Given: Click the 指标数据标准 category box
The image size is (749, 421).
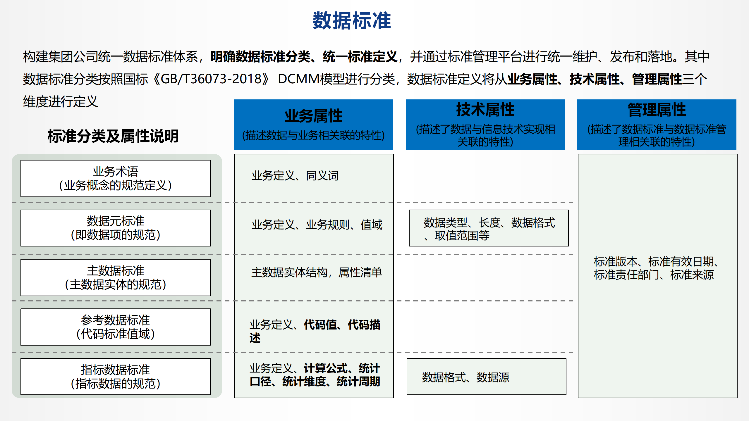Looking at the screenshot, I should click(116, 377).
